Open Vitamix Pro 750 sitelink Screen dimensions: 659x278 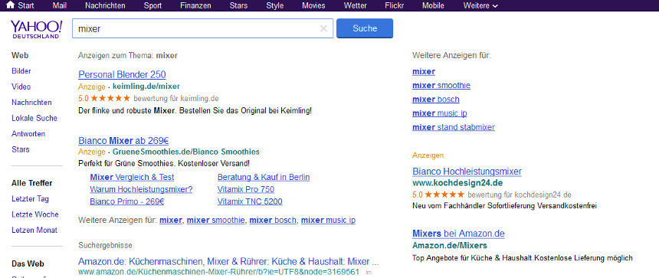point(246,189)
